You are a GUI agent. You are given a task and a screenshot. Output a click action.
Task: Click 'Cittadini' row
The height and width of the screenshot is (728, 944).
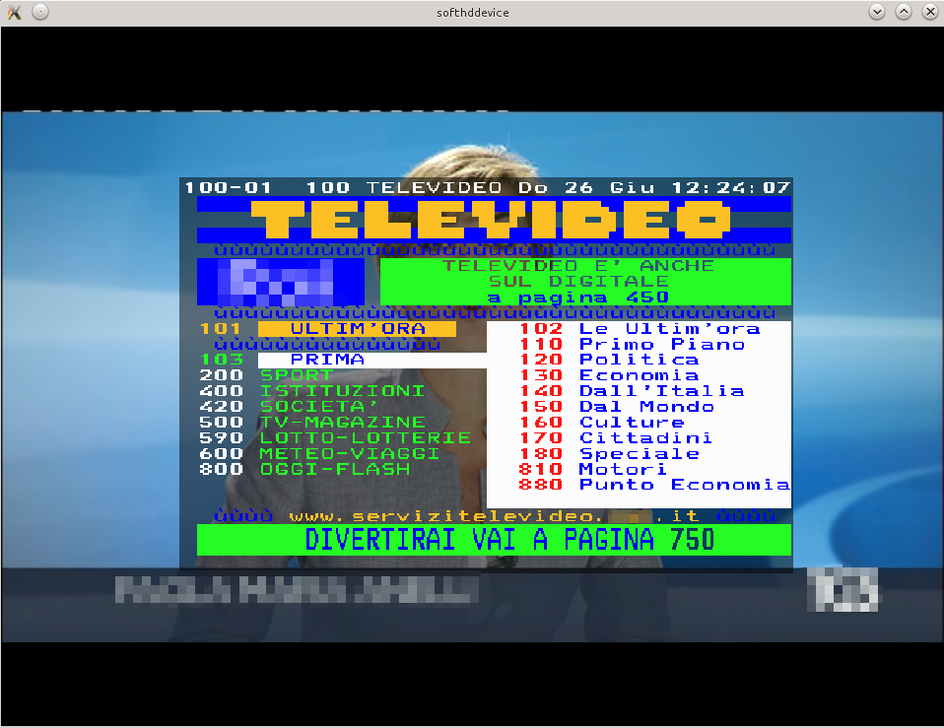click(x=616, y=438)
